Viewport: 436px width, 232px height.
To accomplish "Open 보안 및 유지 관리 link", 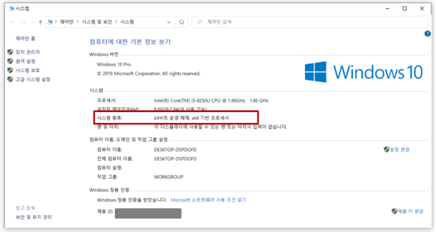I will 34,217.
